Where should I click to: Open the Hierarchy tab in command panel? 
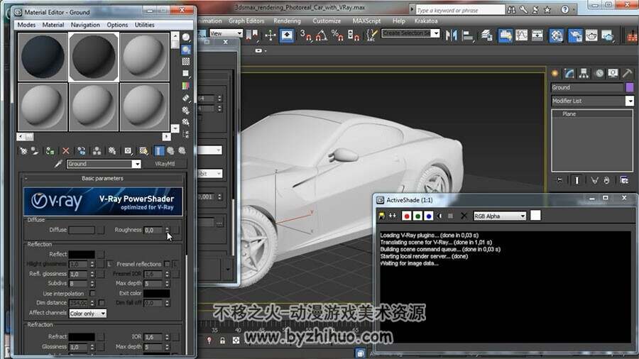pos(584,73)
